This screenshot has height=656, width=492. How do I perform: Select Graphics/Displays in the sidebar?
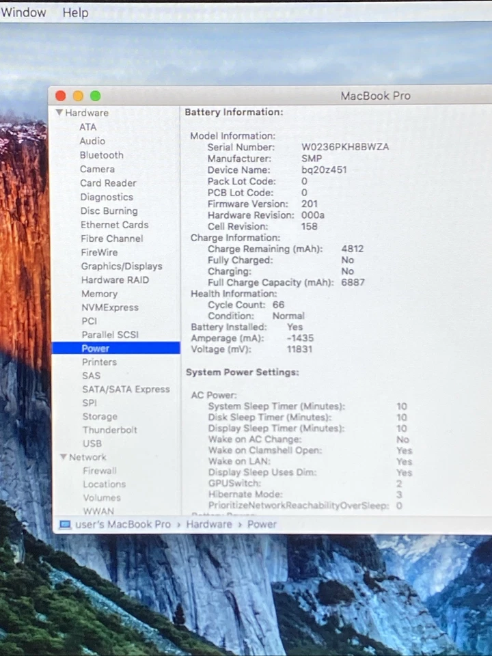[122, 266]
